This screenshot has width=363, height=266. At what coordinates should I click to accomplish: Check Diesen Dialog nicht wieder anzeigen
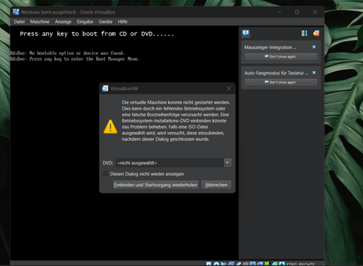click(106, 174)
